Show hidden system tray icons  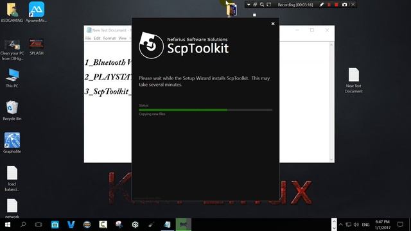pos(341,225)
